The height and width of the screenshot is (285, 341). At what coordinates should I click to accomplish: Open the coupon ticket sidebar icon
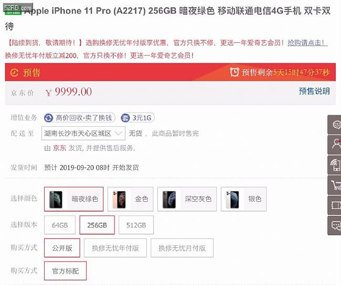(x=335, y=205)
